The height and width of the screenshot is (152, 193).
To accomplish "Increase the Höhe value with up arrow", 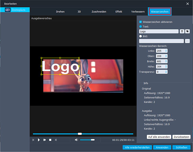I will (x=166, y=66).
